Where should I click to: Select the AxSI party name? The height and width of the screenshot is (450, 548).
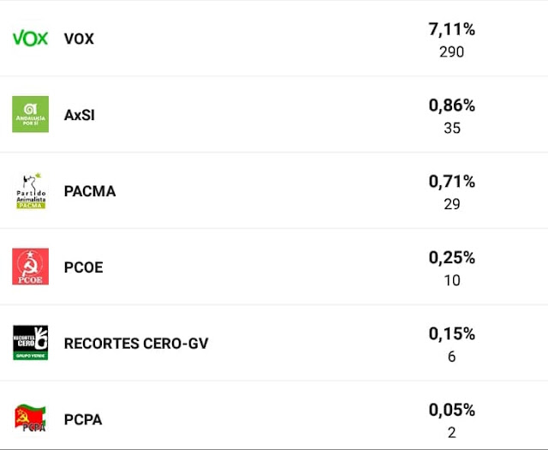(80, 115)
